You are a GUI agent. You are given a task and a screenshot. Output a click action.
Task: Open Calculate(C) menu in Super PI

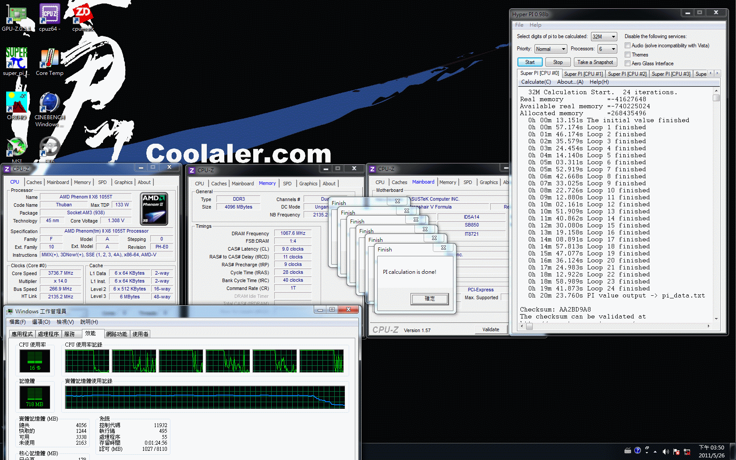(536, 82)
